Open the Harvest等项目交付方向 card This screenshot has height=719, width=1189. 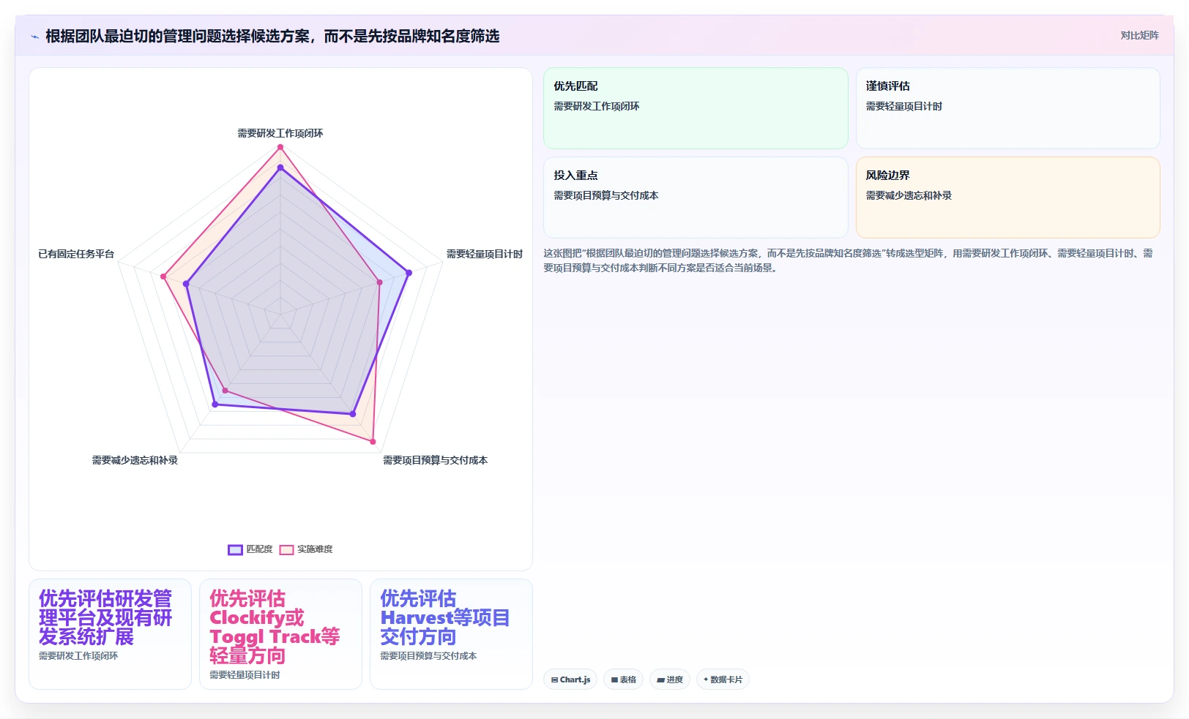[451, 634]
